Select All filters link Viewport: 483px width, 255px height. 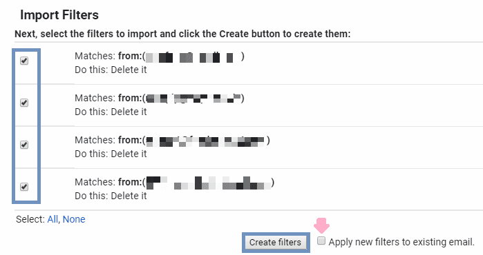tap(53, 219)
